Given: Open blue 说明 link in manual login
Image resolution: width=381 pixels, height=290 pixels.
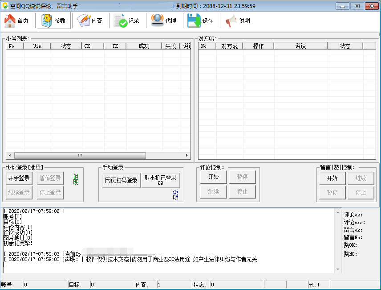Looking at the screenshot, I should [175, 195].
